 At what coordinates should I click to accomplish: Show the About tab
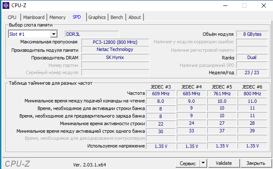135,17
